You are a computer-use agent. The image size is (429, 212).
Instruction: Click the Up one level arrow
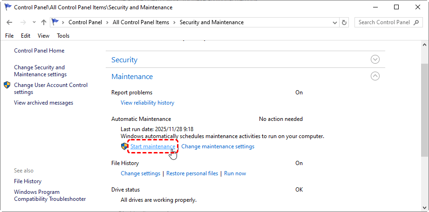click(x=44, y=22)
